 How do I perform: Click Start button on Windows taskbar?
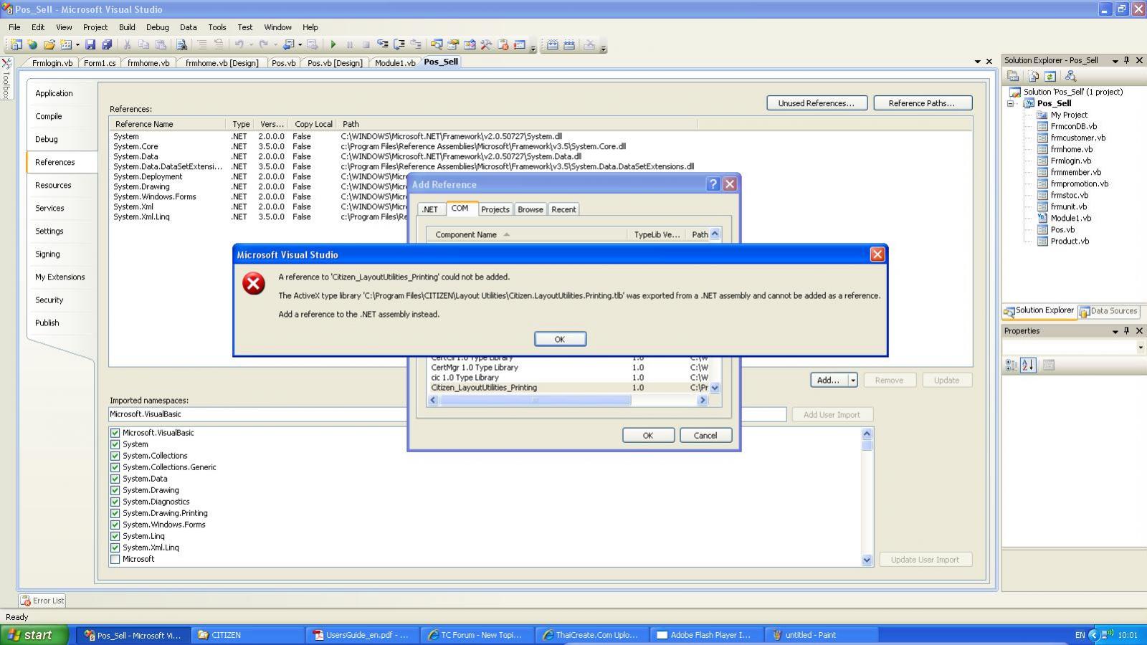(34, 635)
